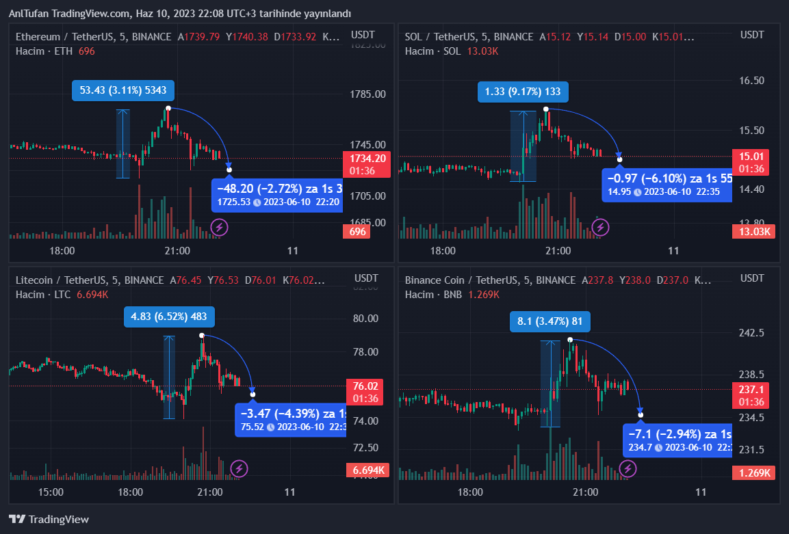Click the 53.43 (3.11%) measurement label
789x534 pixels.
(x=123, y=90)
